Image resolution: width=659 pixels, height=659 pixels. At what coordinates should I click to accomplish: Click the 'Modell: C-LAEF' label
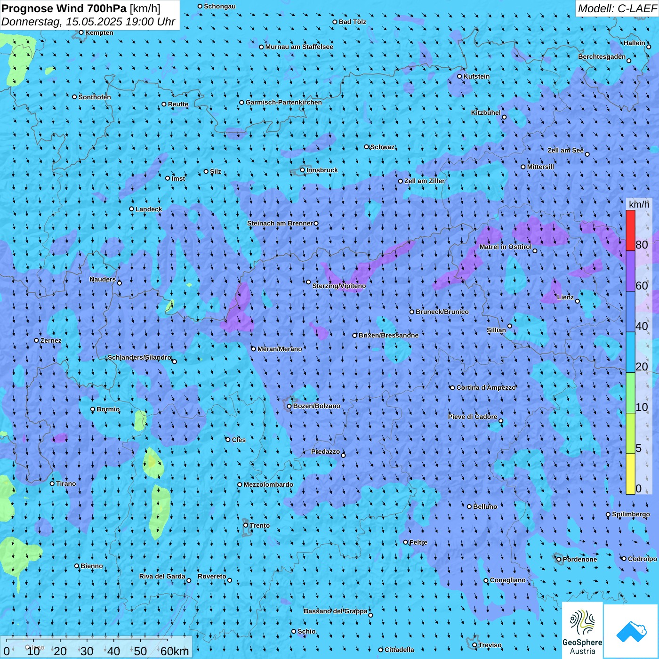click(x=617, y=8)
